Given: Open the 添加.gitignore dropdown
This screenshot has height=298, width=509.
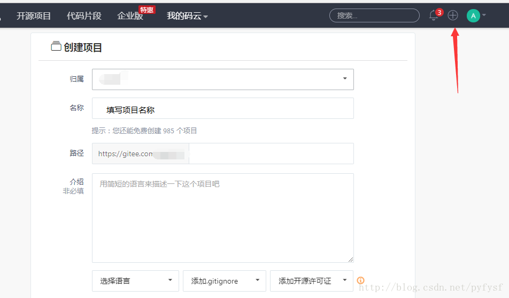Looking at the screenshot, I should [x=225, y=281].
